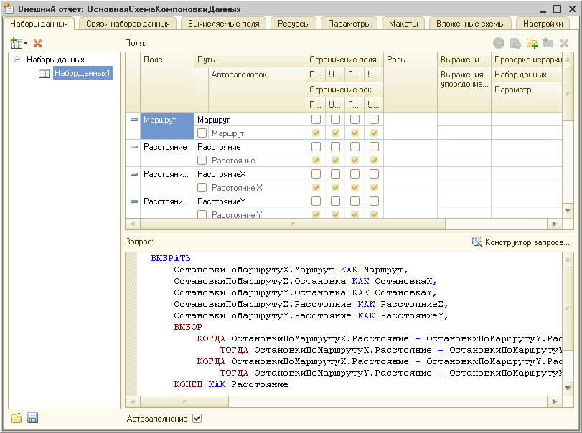582x433 pixels.
Task: Click scroll-left arrow of the query editor
Action: tap(133, 401)
